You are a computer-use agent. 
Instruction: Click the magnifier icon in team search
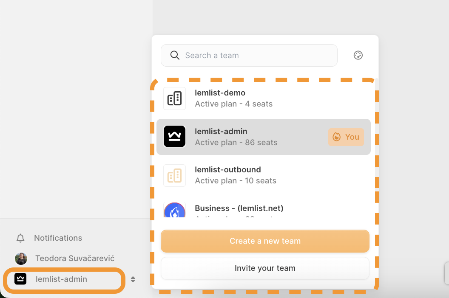pyautogui.click(x=175, y=55)
